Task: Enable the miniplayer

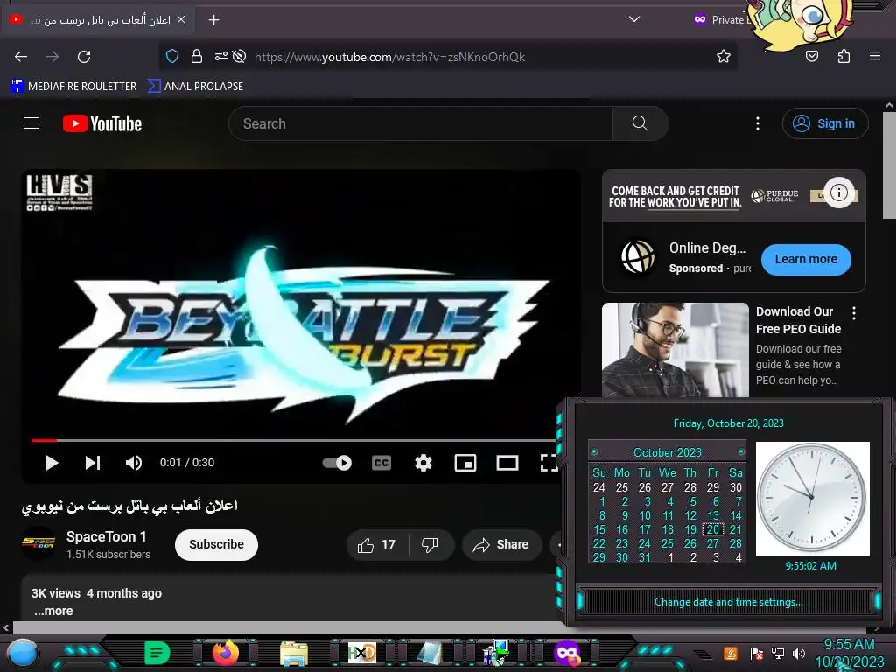Action: (465, 463)
